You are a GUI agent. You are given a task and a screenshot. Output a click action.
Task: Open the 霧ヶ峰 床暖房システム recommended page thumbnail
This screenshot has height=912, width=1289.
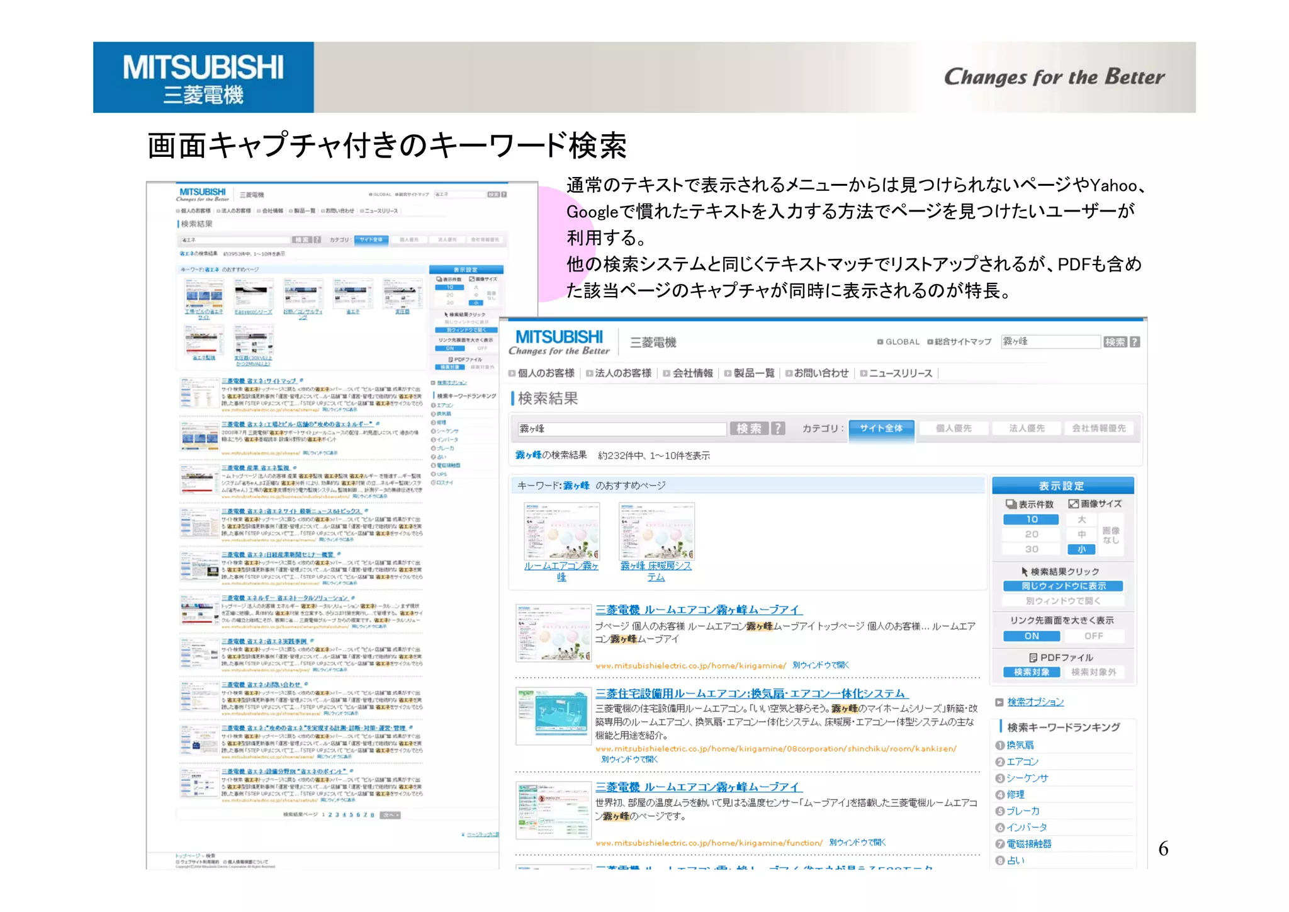click(x=656, y=530)
